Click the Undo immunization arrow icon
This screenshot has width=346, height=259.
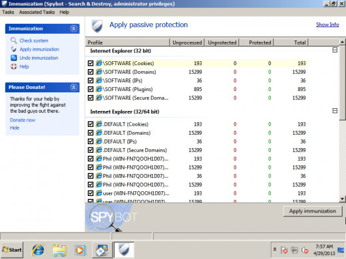(14, 58)
